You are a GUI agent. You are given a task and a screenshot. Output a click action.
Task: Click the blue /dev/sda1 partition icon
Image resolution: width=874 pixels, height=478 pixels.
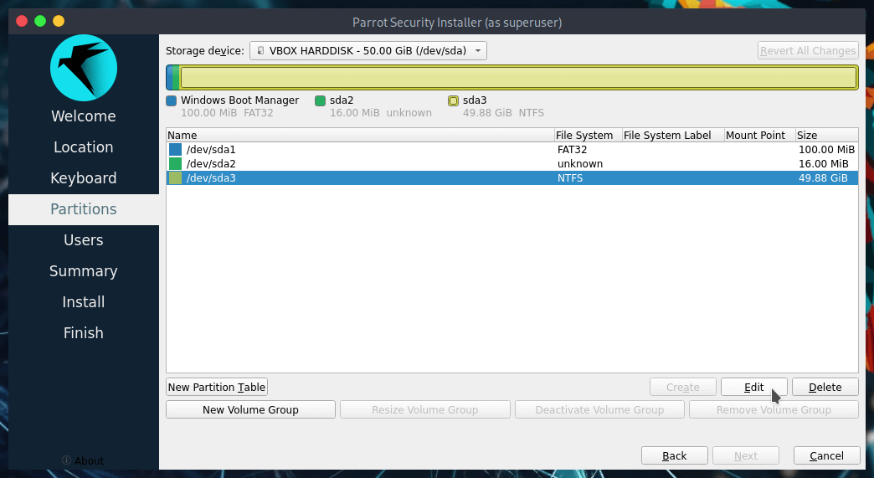(x=175, y=150)
